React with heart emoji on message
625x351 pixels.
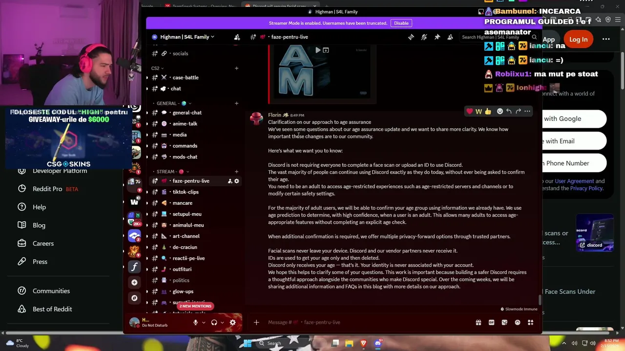coord(470,111)
